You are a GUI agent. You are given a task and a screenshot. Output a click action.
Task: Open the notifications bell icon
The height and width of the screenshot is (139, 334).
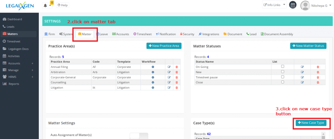[45, 5]
